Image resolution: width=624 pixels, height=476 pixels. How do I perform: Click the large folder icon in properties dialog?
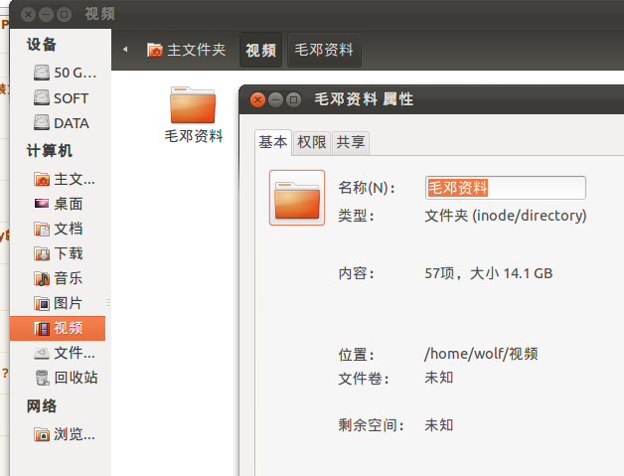click(x=297, y=198)
